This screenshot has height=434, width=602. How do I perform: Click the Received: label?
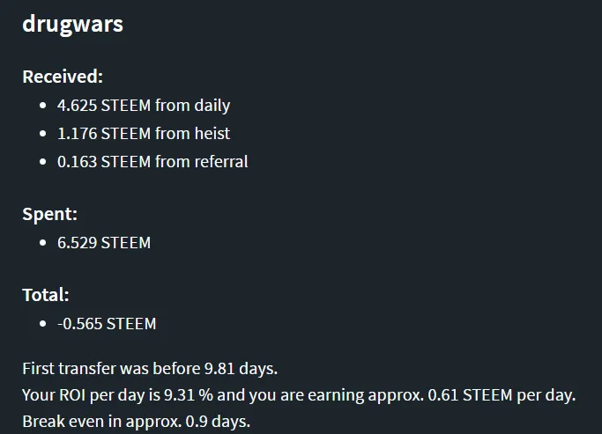pos(63,77)
